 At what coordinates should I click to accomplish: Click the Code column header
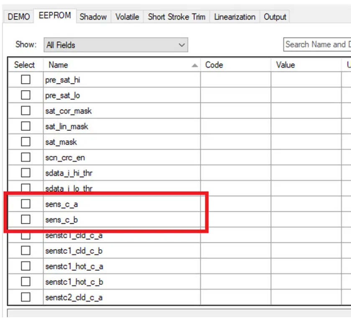coord(235,65)
